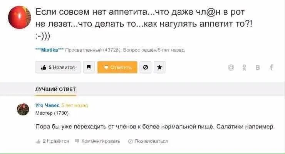This screenshot has width=285, height=154.
Task: Open the ***Mistika*** author profile link
Action: (49, 50)
